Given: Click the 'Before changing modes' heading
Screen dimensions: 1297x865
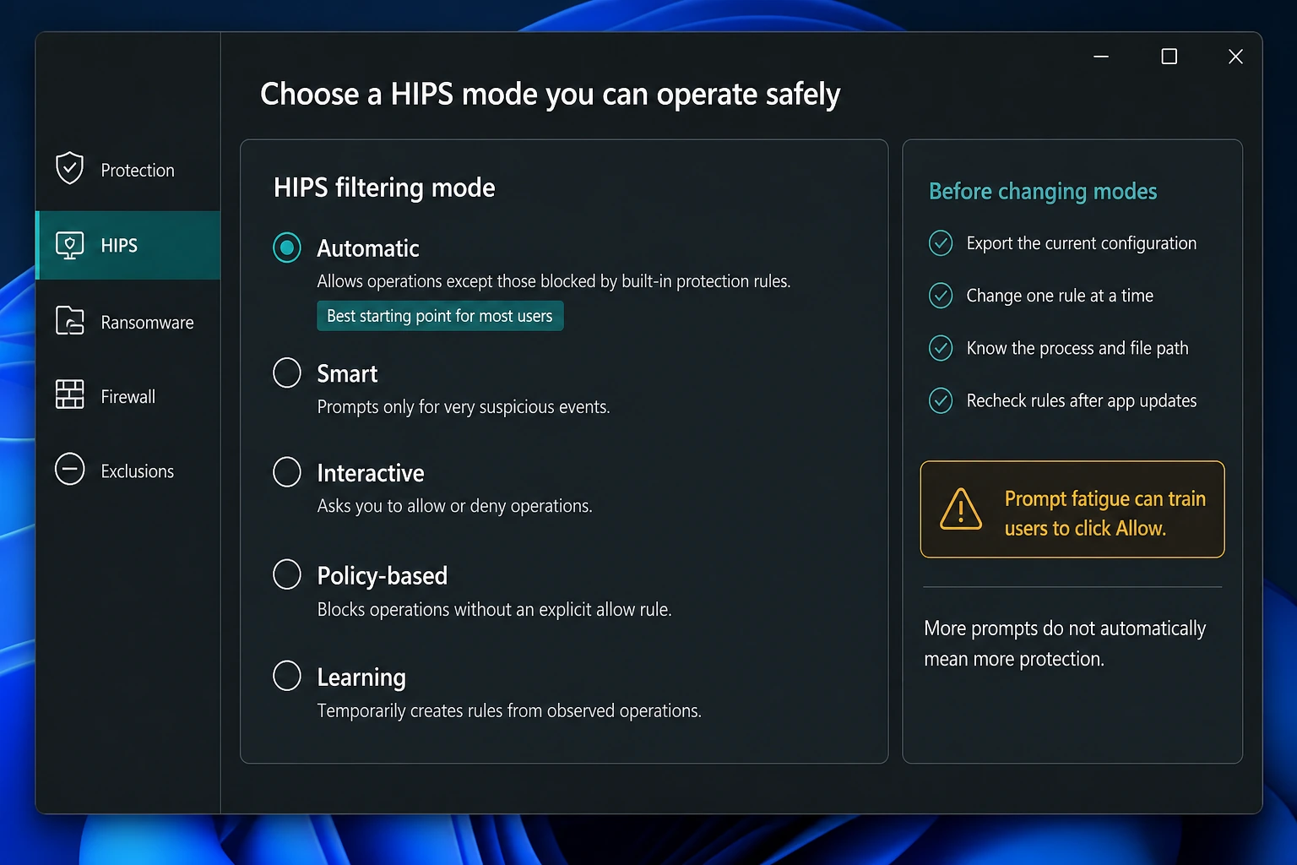Looking at the screenshot, I should (1043, 192).
